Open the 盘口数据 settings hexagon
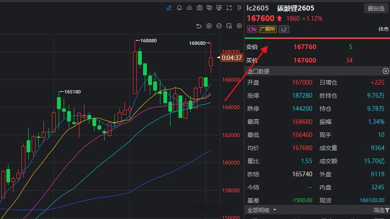The image size is (390, 219). [385, 71]
